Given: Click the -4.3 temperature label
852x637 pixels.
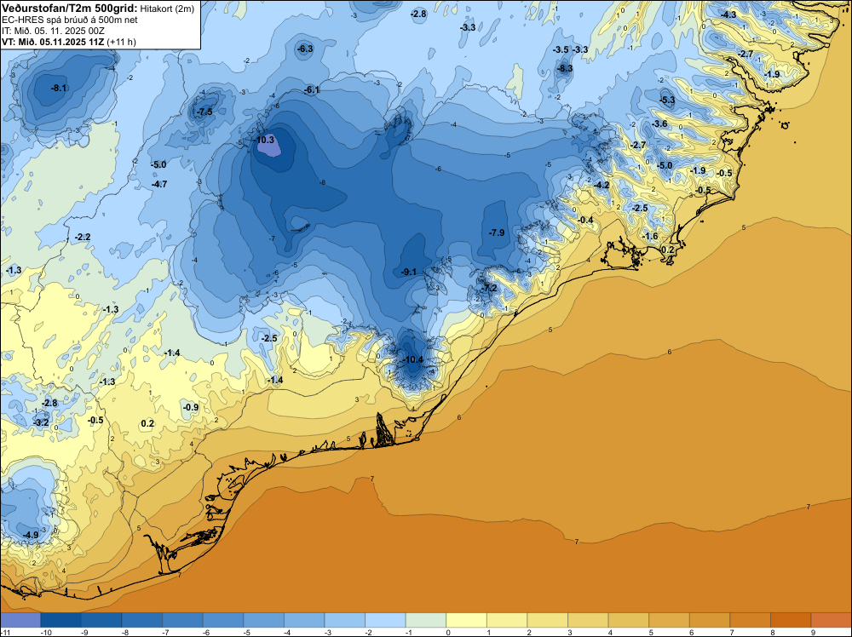Looking at the screenshot, I should pyautogui.click(x=728, y=14).
